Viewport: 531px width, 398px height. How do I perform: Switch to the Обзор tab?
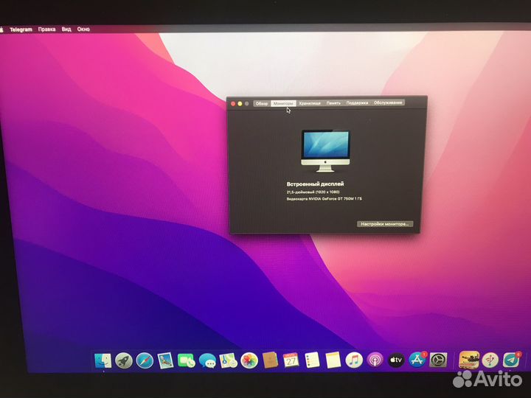[262, 103]
